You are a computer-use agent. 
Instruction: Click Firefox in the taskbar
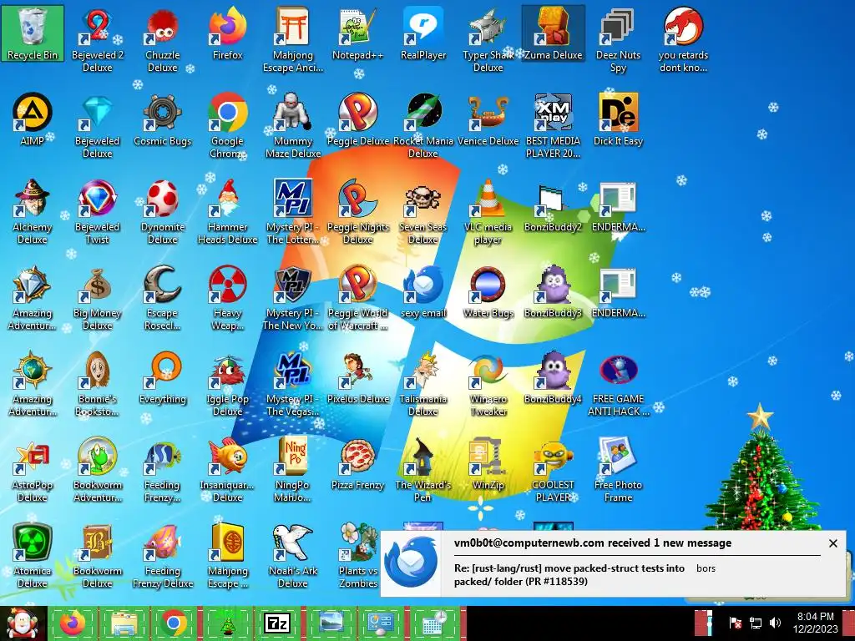point(73,623)
